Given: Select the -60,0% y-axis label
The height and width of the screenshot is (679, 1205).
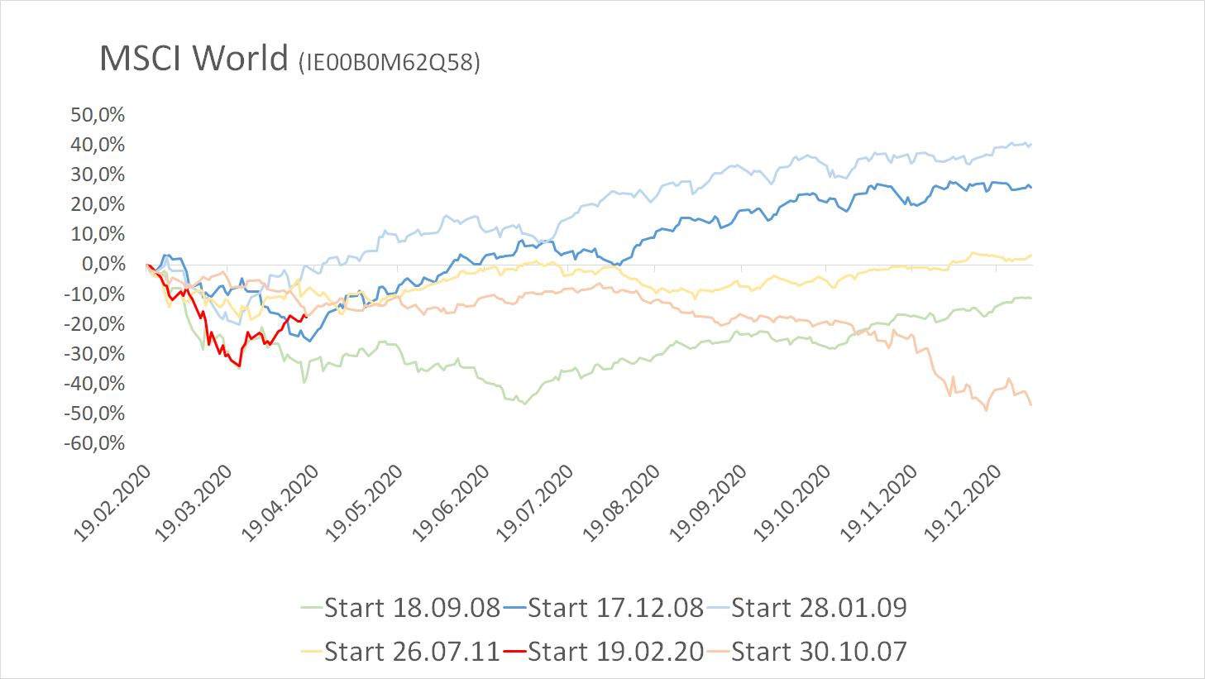Looking at the screenshot, I should pyautogui.click(x=94, y=443).
